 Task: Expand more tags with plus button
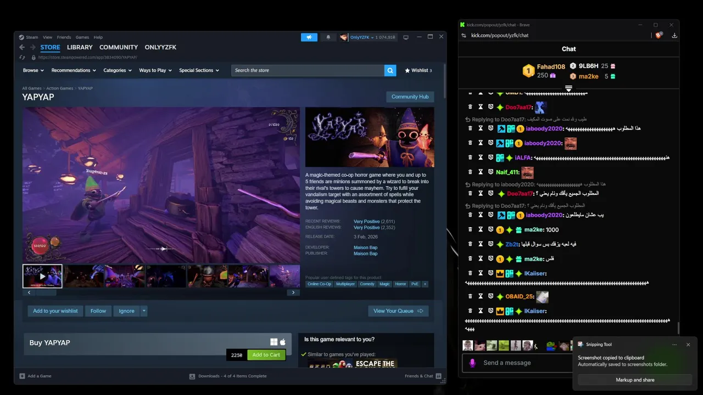click(x=425, y=284)
